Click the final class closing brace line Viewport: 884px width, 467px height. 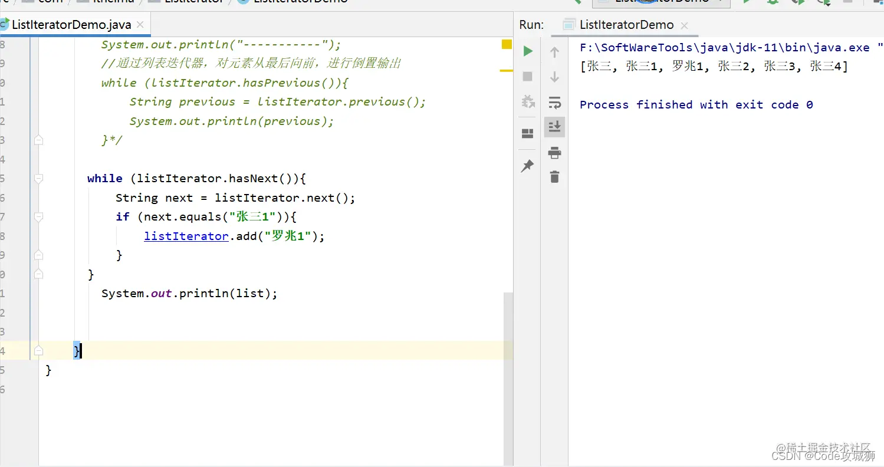point(49,370)
